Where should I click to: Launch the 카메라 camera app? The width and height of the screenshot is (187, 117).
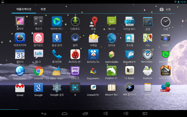tap(166, 38)
